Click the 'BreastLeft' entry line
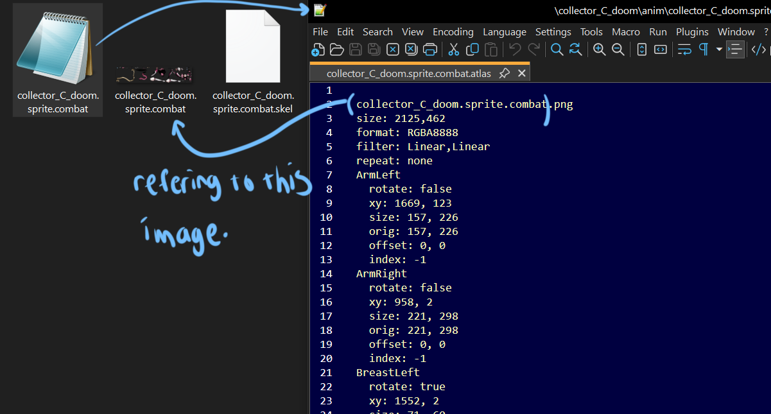This screenshot has height=414, width=771. (x=388, y=372)
